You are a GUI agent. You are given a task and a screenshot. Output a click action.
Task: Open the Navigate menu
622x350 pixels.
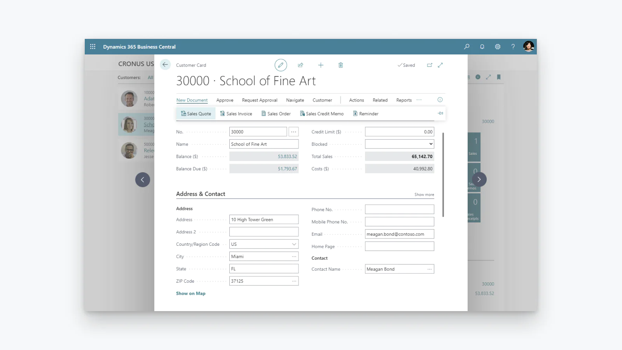(x=295, y=100)
